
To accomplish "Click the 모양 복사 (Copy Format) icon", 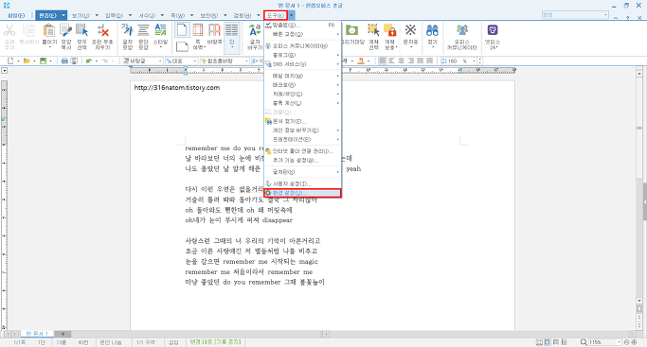I will pos(66,30).
